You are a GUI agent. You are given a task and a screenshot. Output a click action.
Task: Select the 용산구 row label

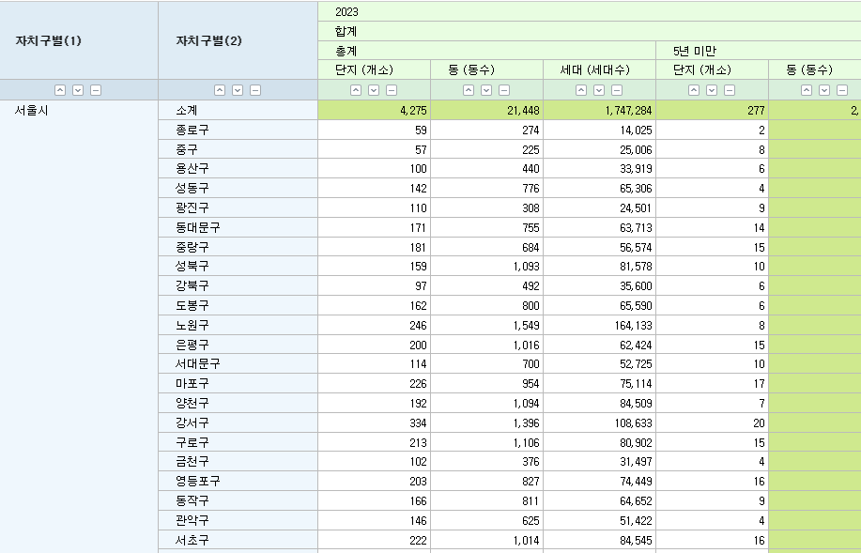click(x=238, y=169)
